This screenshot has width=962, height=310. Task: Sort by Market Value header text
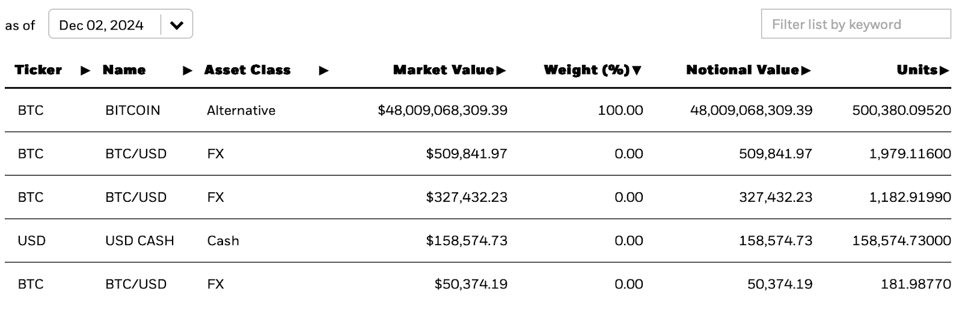[x=444, y=70]
